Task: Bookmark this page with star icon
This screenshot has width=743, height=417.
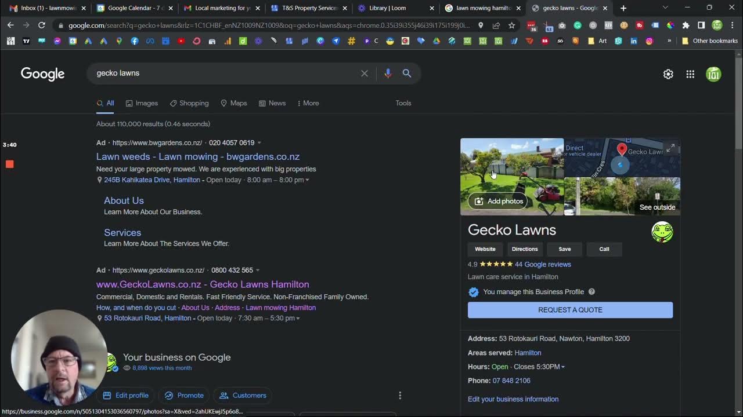Action: (x=511, y=25)
